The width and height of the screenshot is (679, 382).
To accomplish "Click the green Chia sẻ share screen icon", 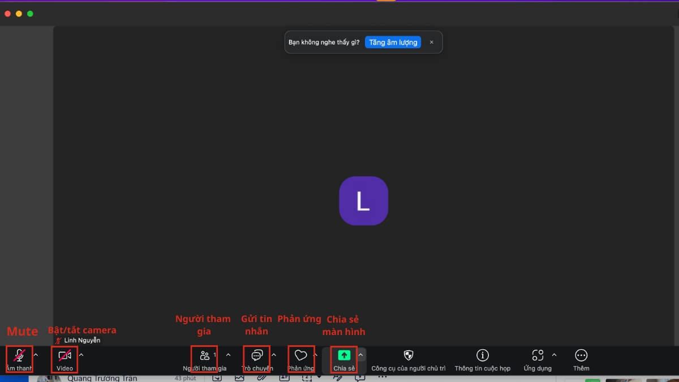I will click(344, 355).
